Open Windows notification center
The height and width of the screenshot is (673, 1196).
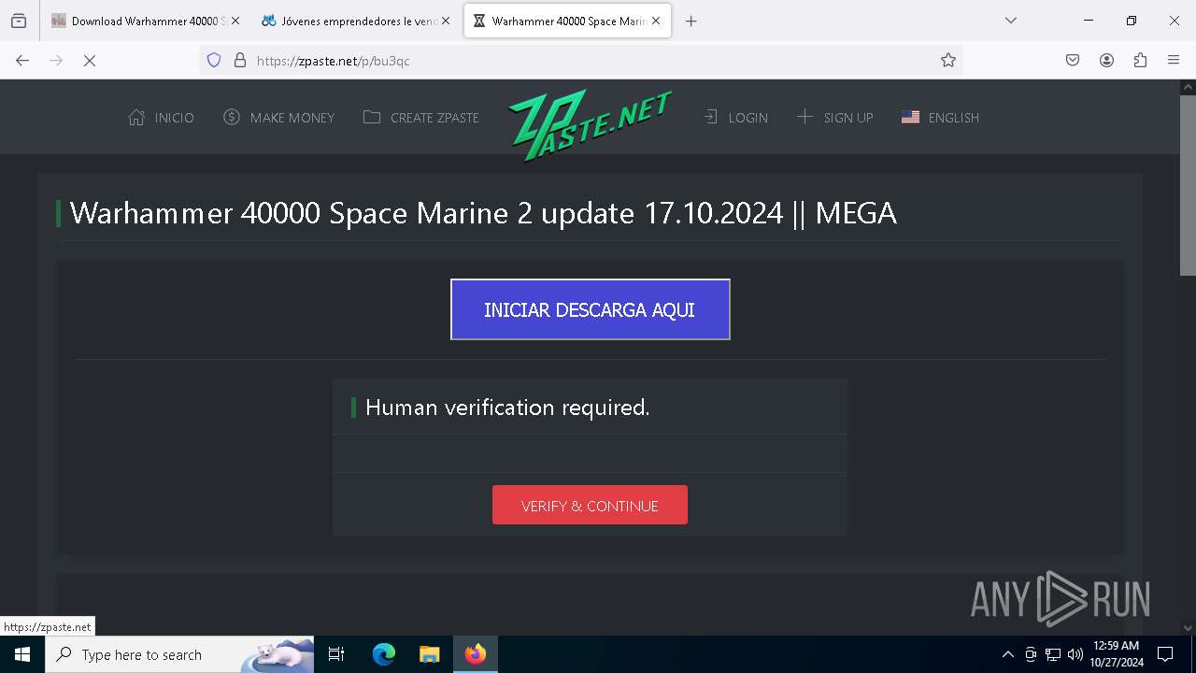click(1165, 654)
